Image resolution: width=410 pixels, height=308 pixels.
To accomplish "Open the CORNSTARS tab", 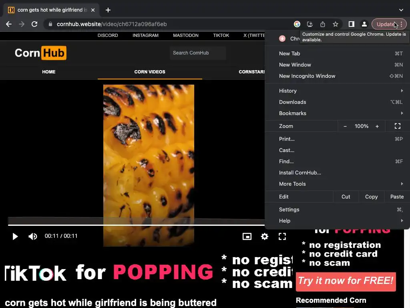I will (252, 72).
